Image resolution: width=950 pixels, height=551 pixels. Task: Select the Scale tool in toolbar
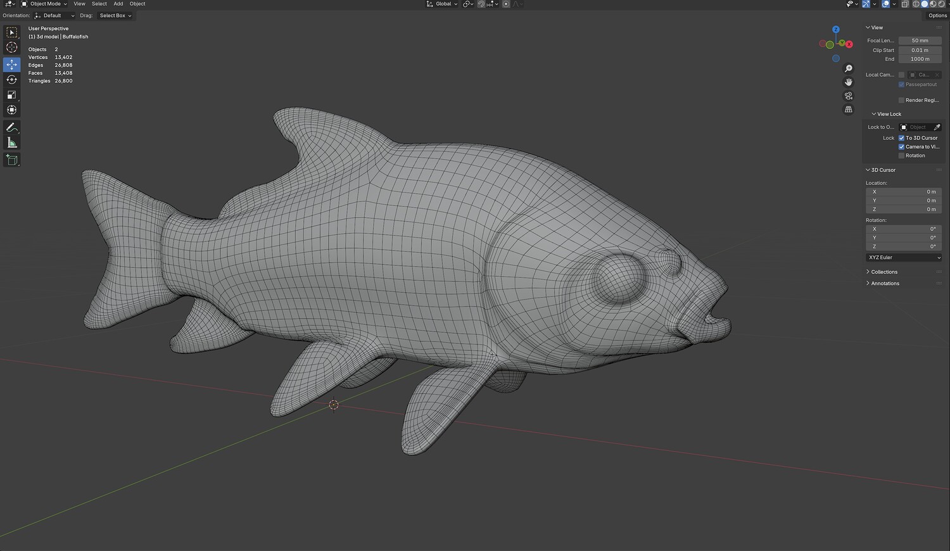tap(11, 95)
